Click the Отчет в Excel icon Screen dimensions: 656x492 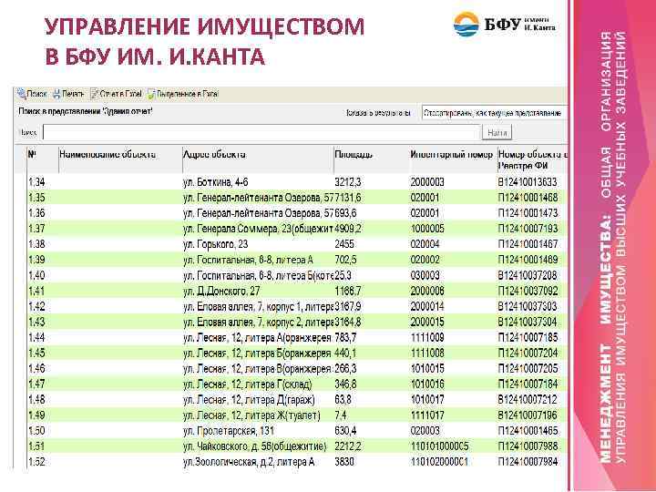(94, 94)
